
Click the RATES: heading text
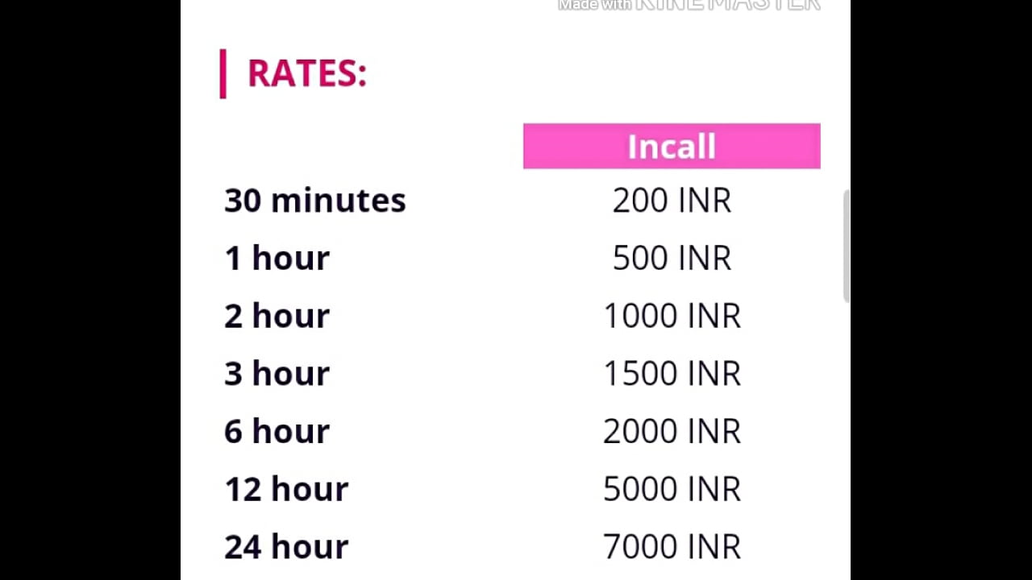(x=307, y=73)
